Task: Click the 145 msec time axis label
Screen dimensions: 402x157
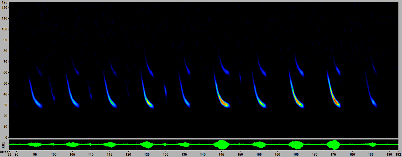Action: coord(221,154)
